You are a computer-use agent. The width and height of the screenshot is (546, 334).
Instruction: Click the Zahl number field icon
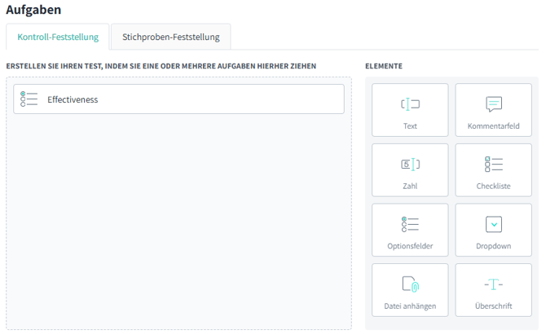pos(410,165)
